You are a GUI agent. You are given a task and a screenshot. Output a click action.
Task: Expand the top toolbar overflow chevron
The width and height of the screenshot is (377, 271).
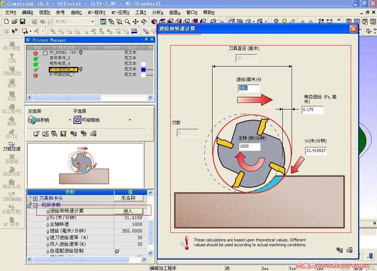point(339,20)
